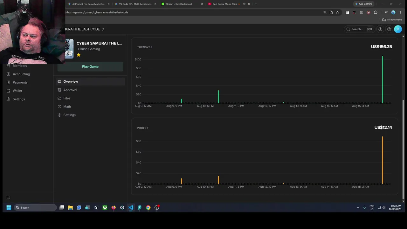This screenshot has height=229, width=407.
Task: Click the US$12.14 profit total
Action: [x=383, y=128]
